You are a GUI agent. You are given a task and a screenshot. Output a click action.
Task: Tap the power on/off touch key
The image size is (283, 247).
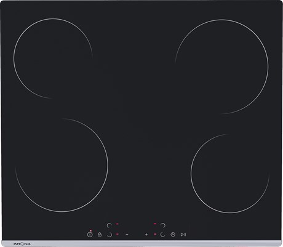(90, 234)
